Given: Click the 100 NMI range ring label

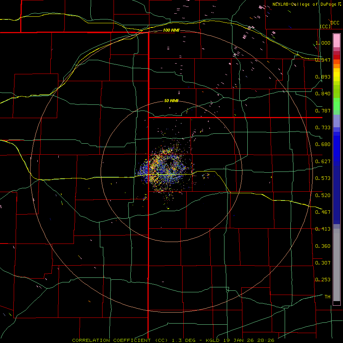Looking at the screenshot, I should pos(171,30).
